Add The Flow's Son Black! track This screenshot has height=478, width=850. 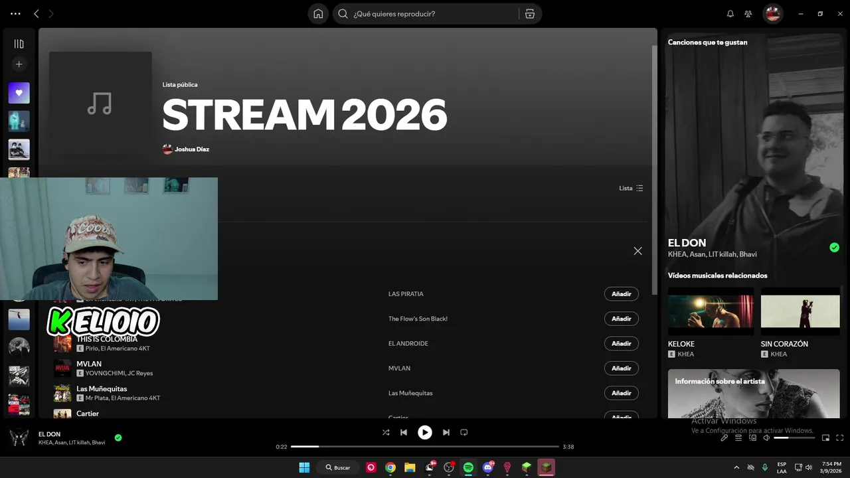622,319
